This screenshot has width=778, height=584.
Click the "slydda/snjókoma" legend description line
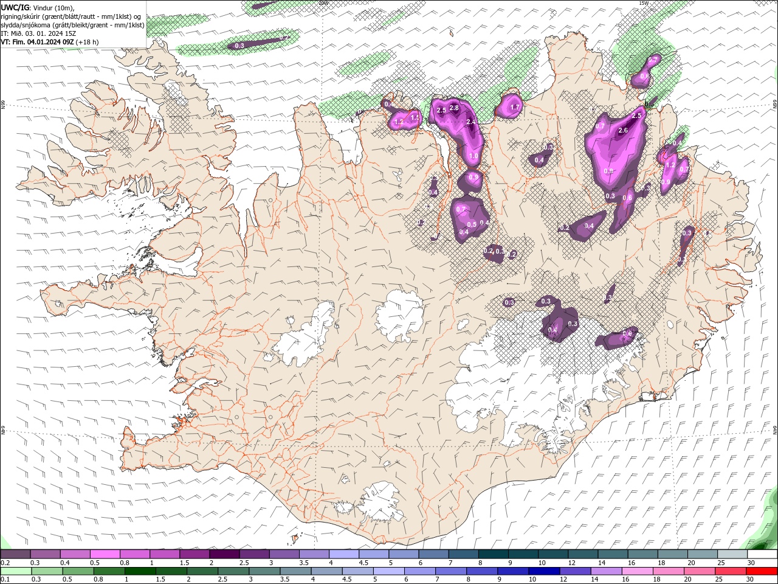[x=72, y=25]
